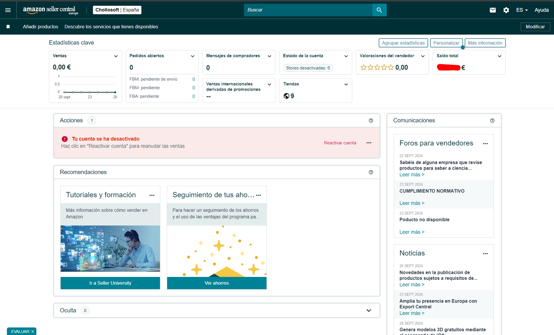This screenshot has width=554, height=335.
Task: Click the red alert icon in Acciones
Action: [x=65, y=139]
